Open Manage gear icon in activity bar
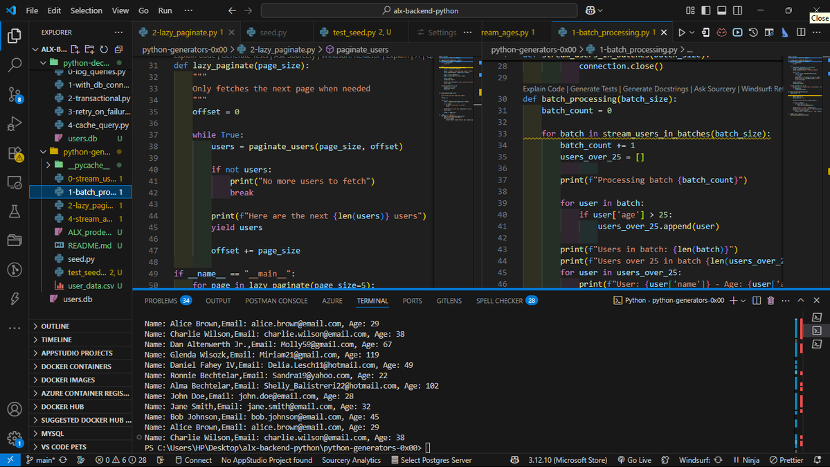 coord(15,439)
